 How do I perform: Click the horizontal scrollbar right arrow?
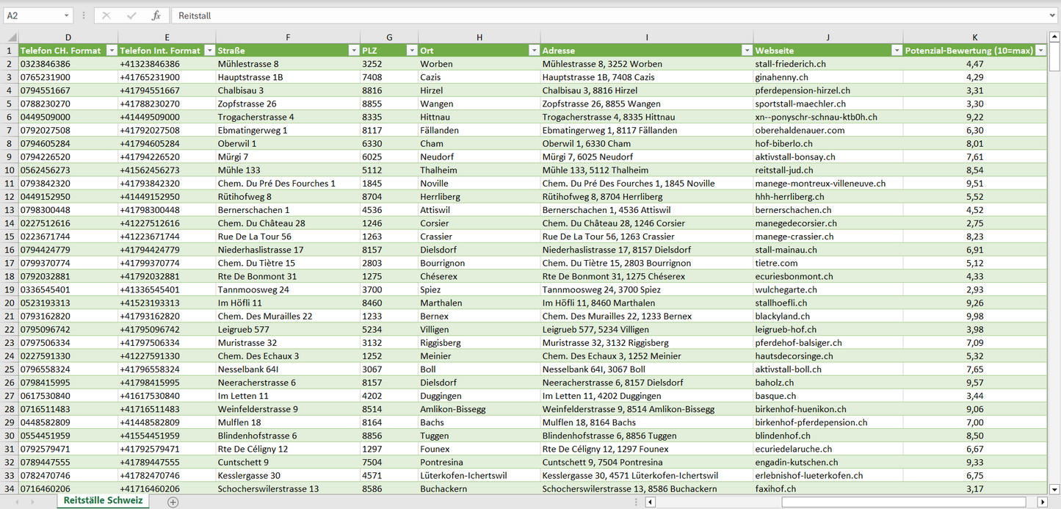(1042, 502)
